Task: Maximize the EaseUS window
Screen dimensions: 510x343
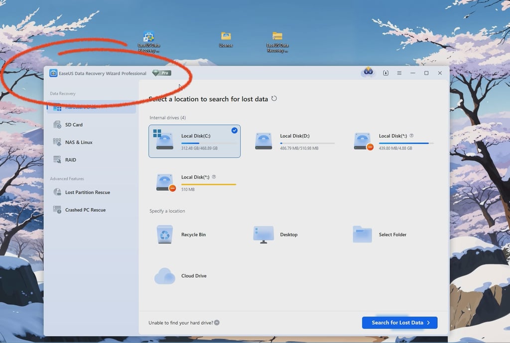Action: point(426,73)
